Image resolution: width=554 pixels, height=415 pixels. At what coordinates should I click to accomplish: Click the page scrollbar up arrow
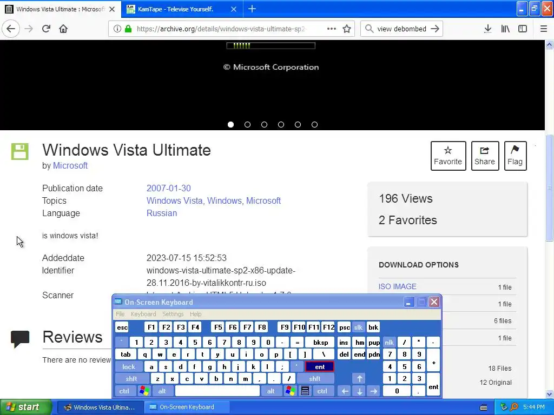(x=550, y=45)
